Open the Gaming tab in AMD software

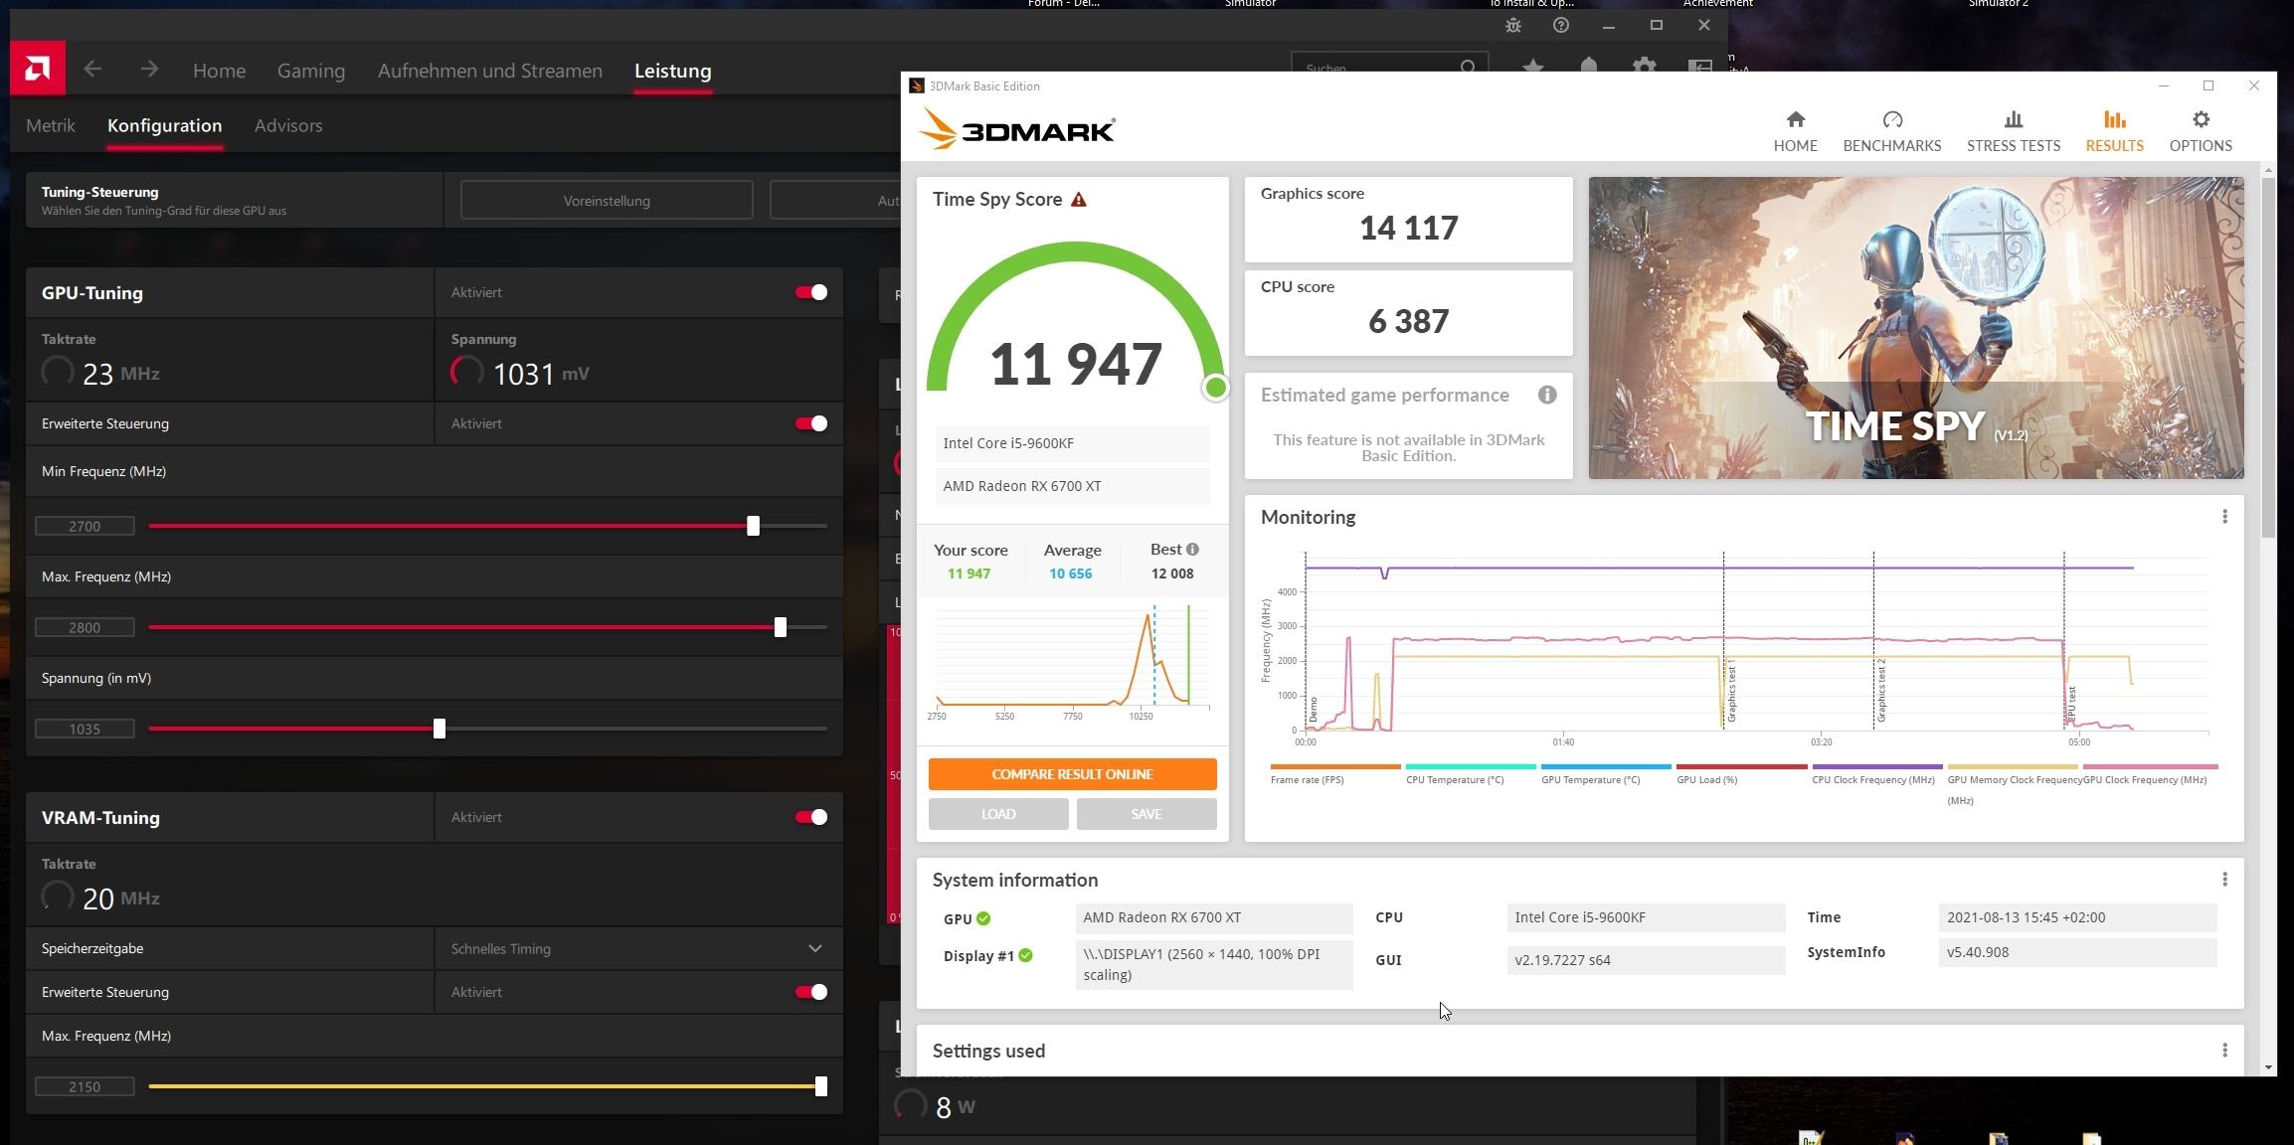point(311,72)
